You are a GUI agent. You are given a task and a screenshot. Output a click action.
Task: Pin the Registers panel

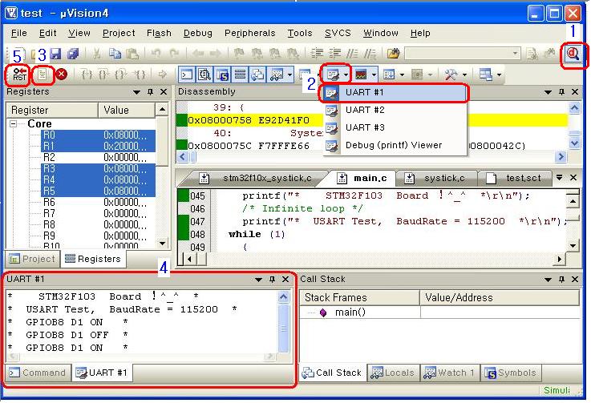coord(151,92)
